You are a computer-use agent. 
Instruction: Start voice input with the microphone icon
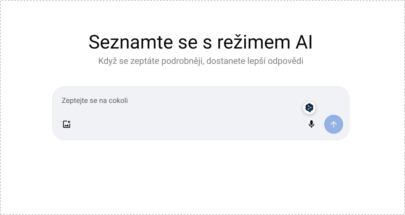pyautogui.click(x=311, y=124)
